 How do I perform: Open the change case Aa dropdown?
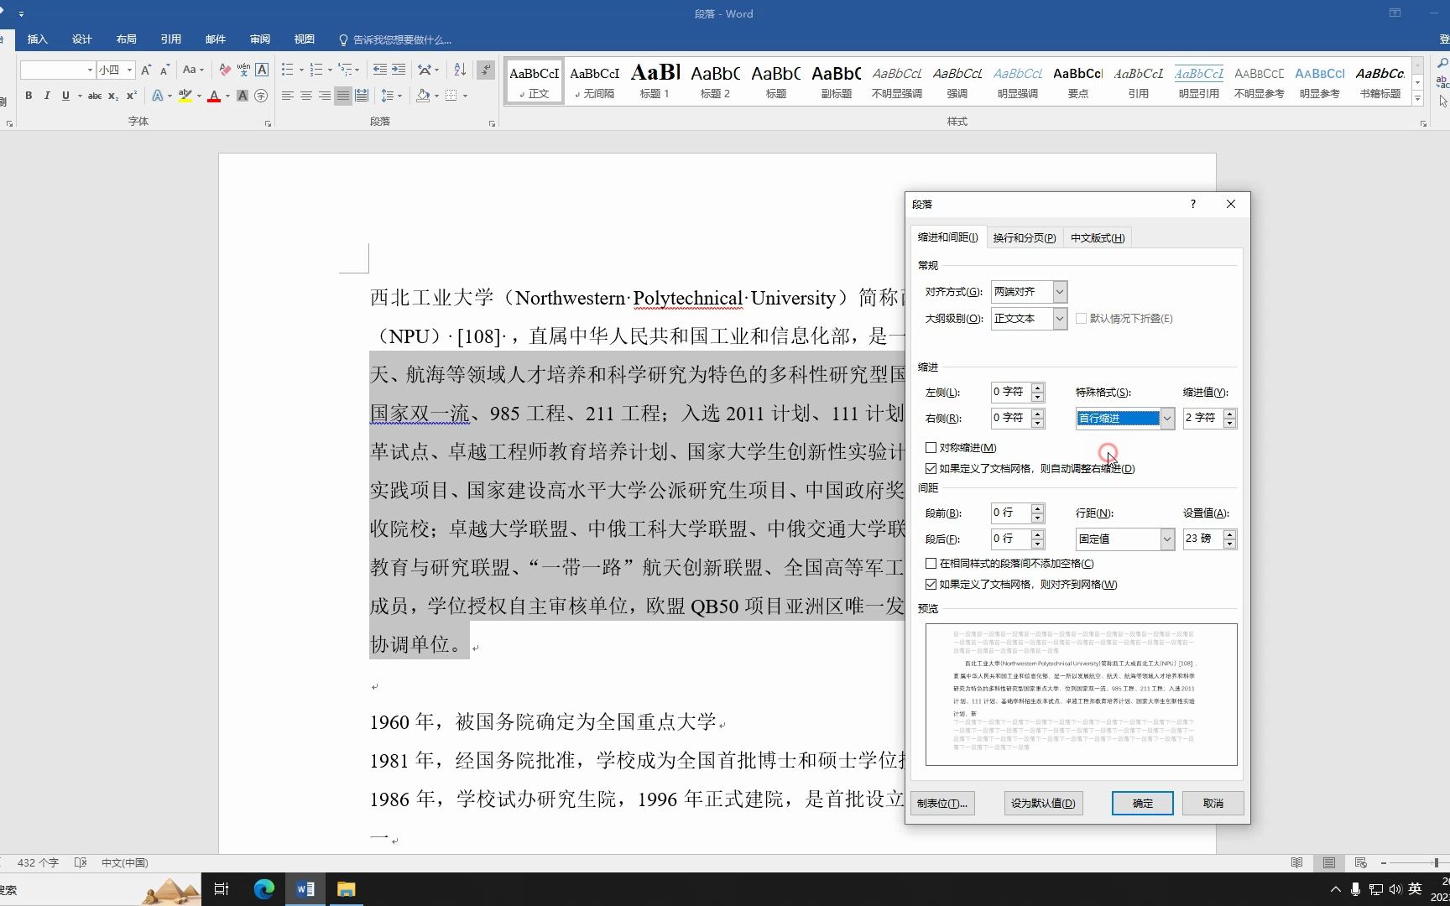pyautogui.click(x=193, y=70)
